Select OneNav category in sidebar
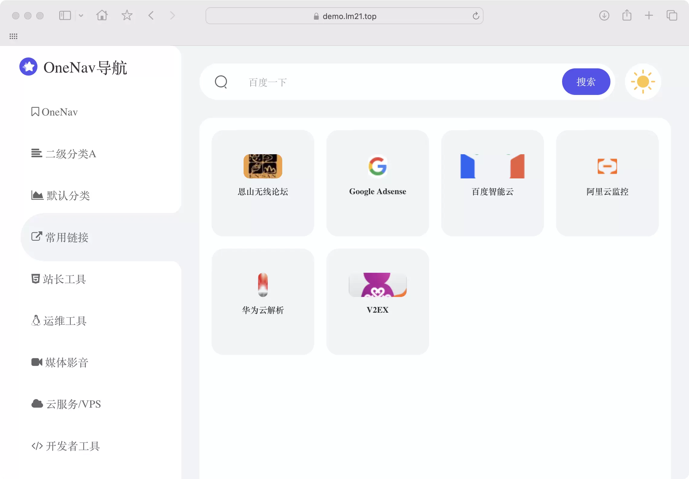This screenshot has height=479, width=689. click(x=55, y=112)
